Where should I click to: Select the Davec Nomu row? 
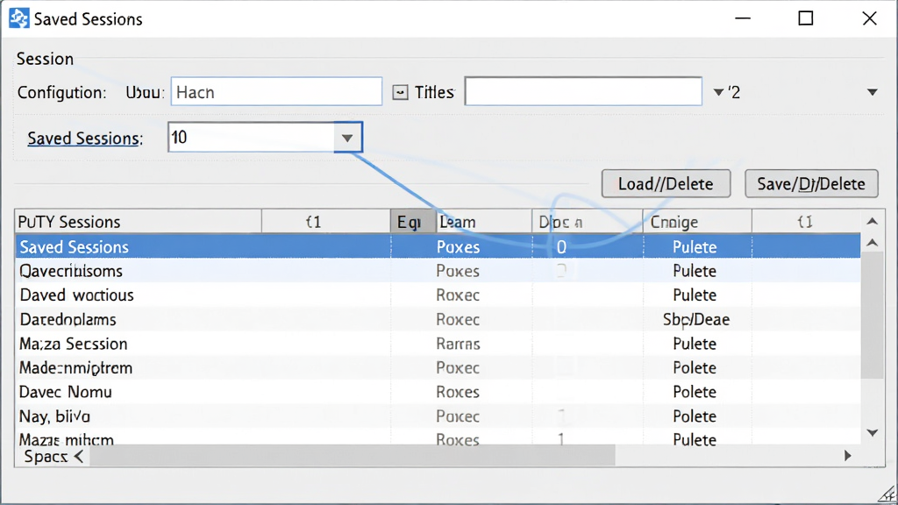pyautogui.click(x=438, y=392)
